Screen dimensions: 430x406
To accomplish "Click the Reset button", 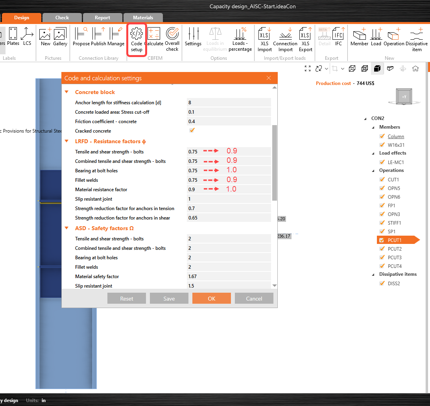I will pyautogui.click(x=127, y=299).
